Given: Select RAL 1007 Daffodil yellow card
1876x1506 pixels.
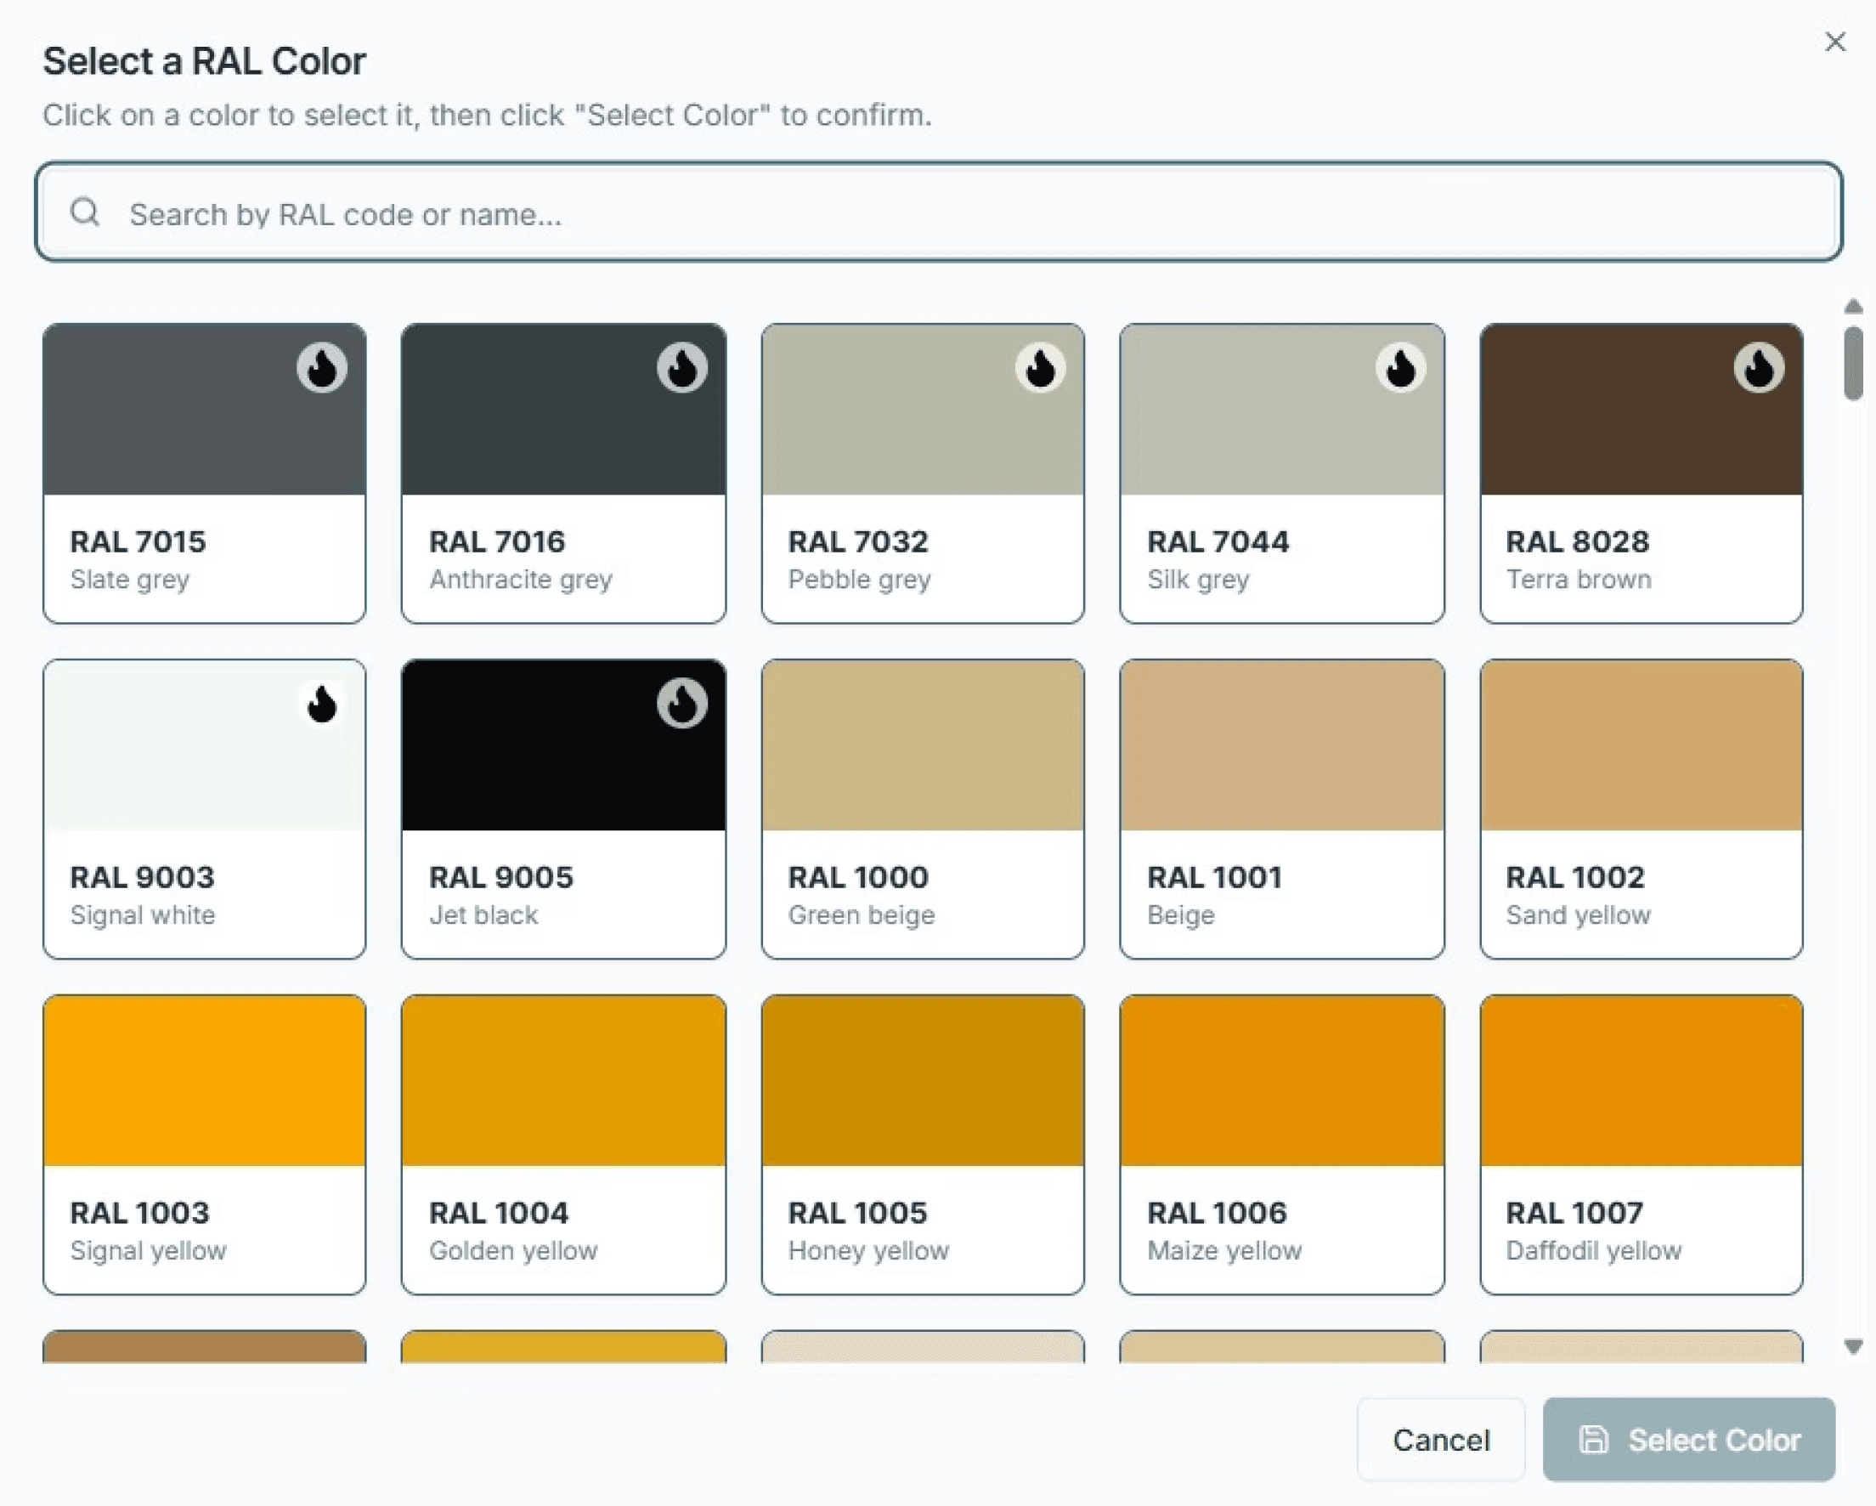Looking at the screenshot, I should (x=1641, y=1143).
